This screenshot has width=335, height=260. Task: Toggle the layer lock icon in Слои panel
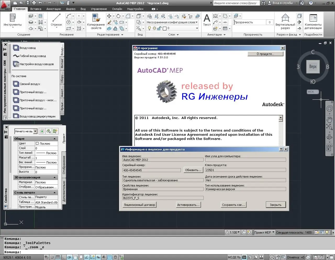[159, 28]
